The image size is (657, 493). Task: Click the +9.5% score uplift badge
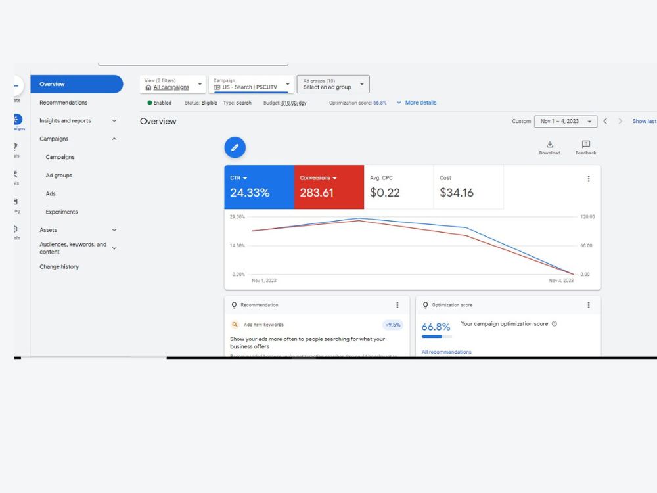393,325
